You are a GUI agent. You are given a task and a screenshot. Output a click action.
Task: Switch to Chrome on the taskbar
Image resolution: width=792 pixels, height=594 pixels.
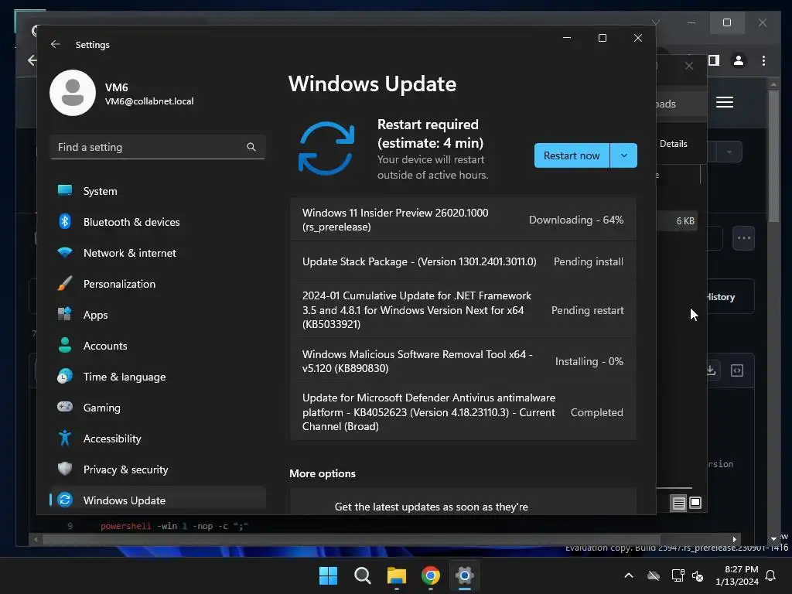[431, 575]
